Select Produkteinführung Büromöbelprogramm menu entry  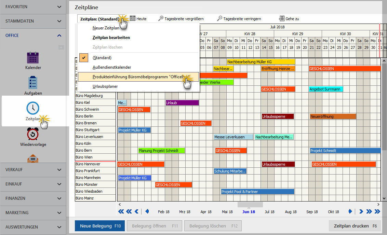138,77
